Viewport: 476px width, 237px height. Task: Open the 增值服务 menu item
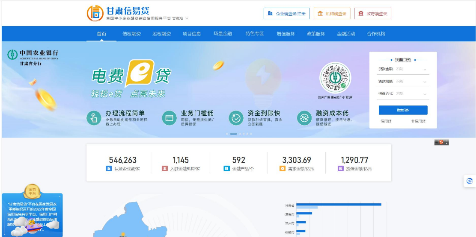[x=286, y=34]
